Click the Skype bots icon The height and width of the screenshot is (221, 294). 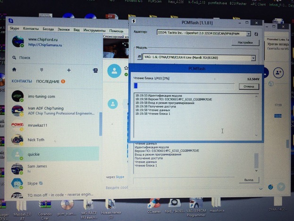95,70
